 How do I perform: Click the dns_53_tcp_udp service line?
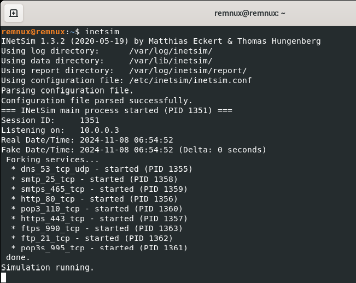[102, 169]
